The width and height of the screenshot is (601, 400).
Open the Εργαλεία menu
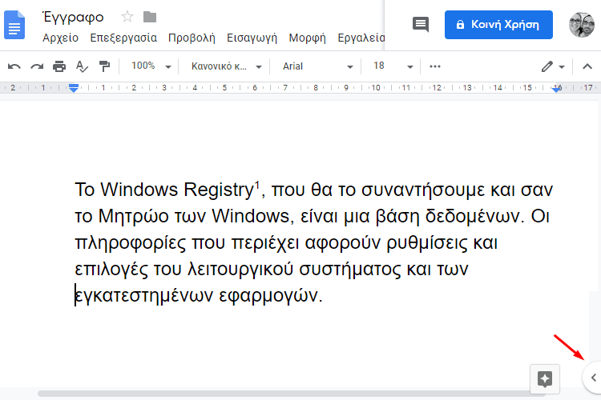pyautogui.click(x=361, y=38)
